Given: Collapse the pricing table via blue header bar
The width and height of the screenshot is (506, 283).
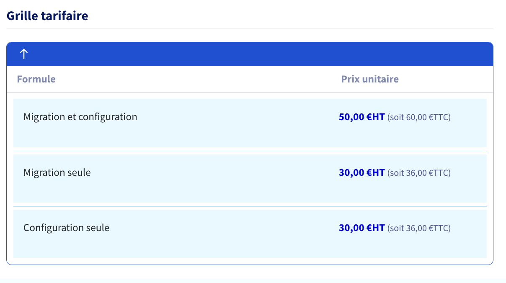Looking at the screenshot, I should [x=250, y=54].
